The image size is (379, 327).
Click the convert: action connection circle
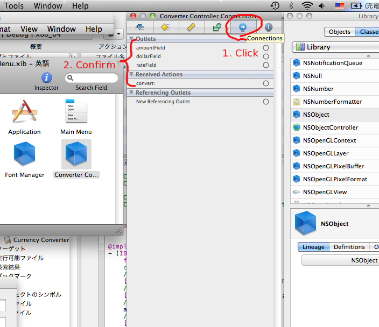(266, 83)
